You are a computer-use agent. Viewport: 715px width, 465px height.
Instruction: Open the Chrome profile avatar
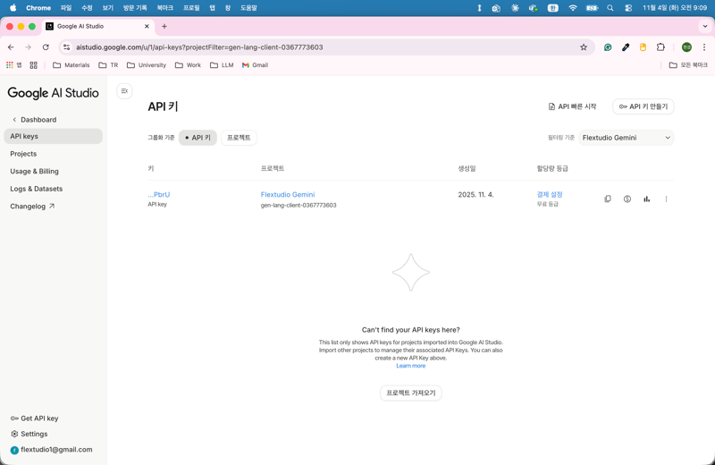coord(686,47)
